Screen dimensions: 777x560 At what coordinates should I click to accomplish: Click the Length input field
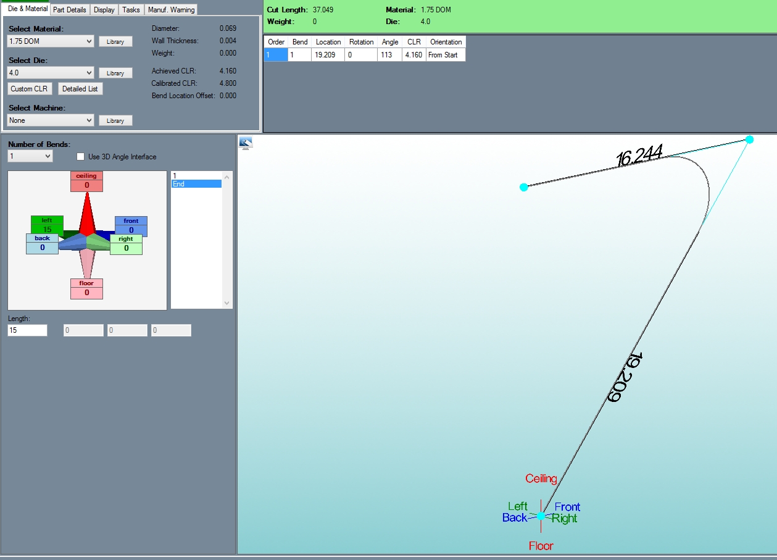click(x=27, y=330)
